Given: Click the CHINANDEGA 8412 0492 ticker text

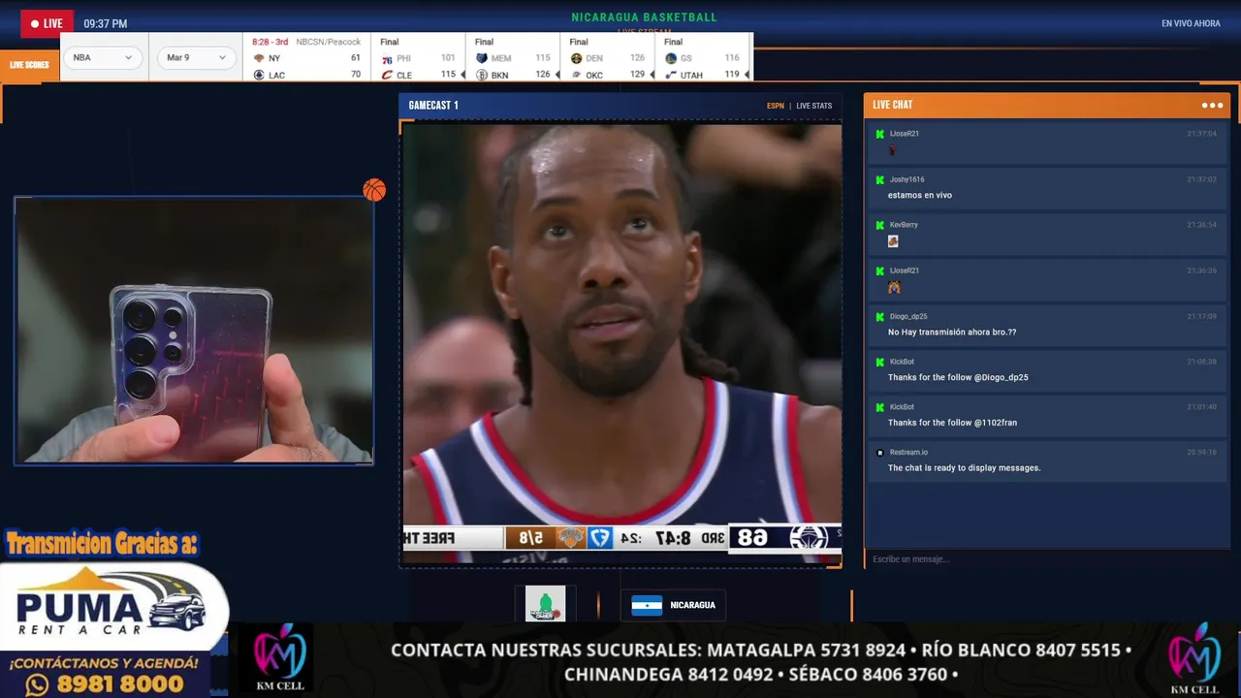Looking at the screenshot, I should 668,674.
